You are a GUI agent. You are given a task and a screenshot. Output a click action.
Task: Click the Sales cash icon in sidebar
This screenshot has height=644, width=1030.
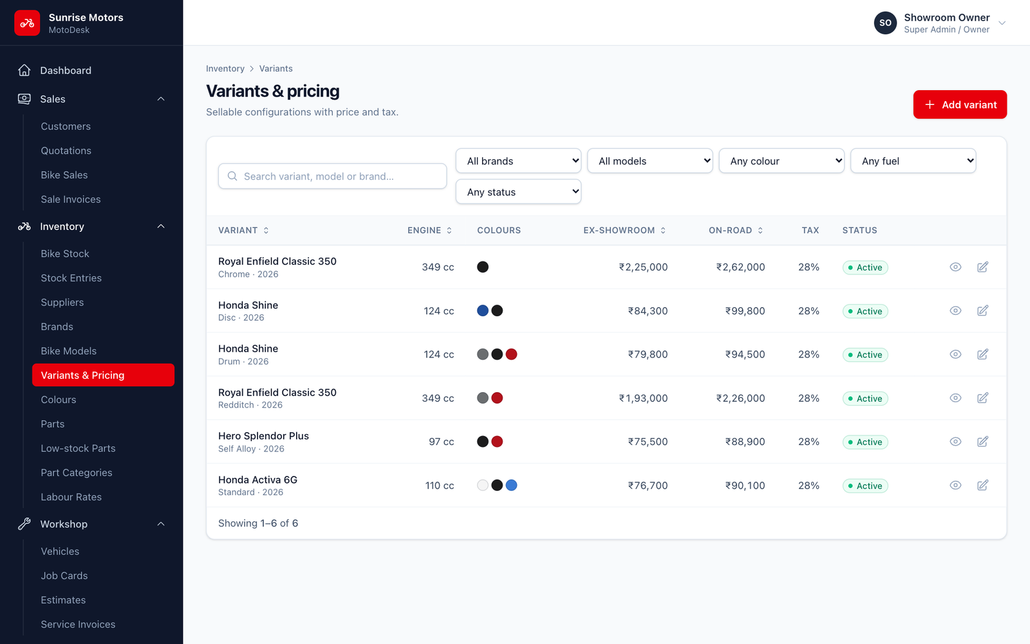tap(24, 99)
